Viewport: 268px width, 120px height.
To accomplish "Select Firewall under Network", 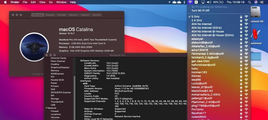I will (x=55, y=111).
